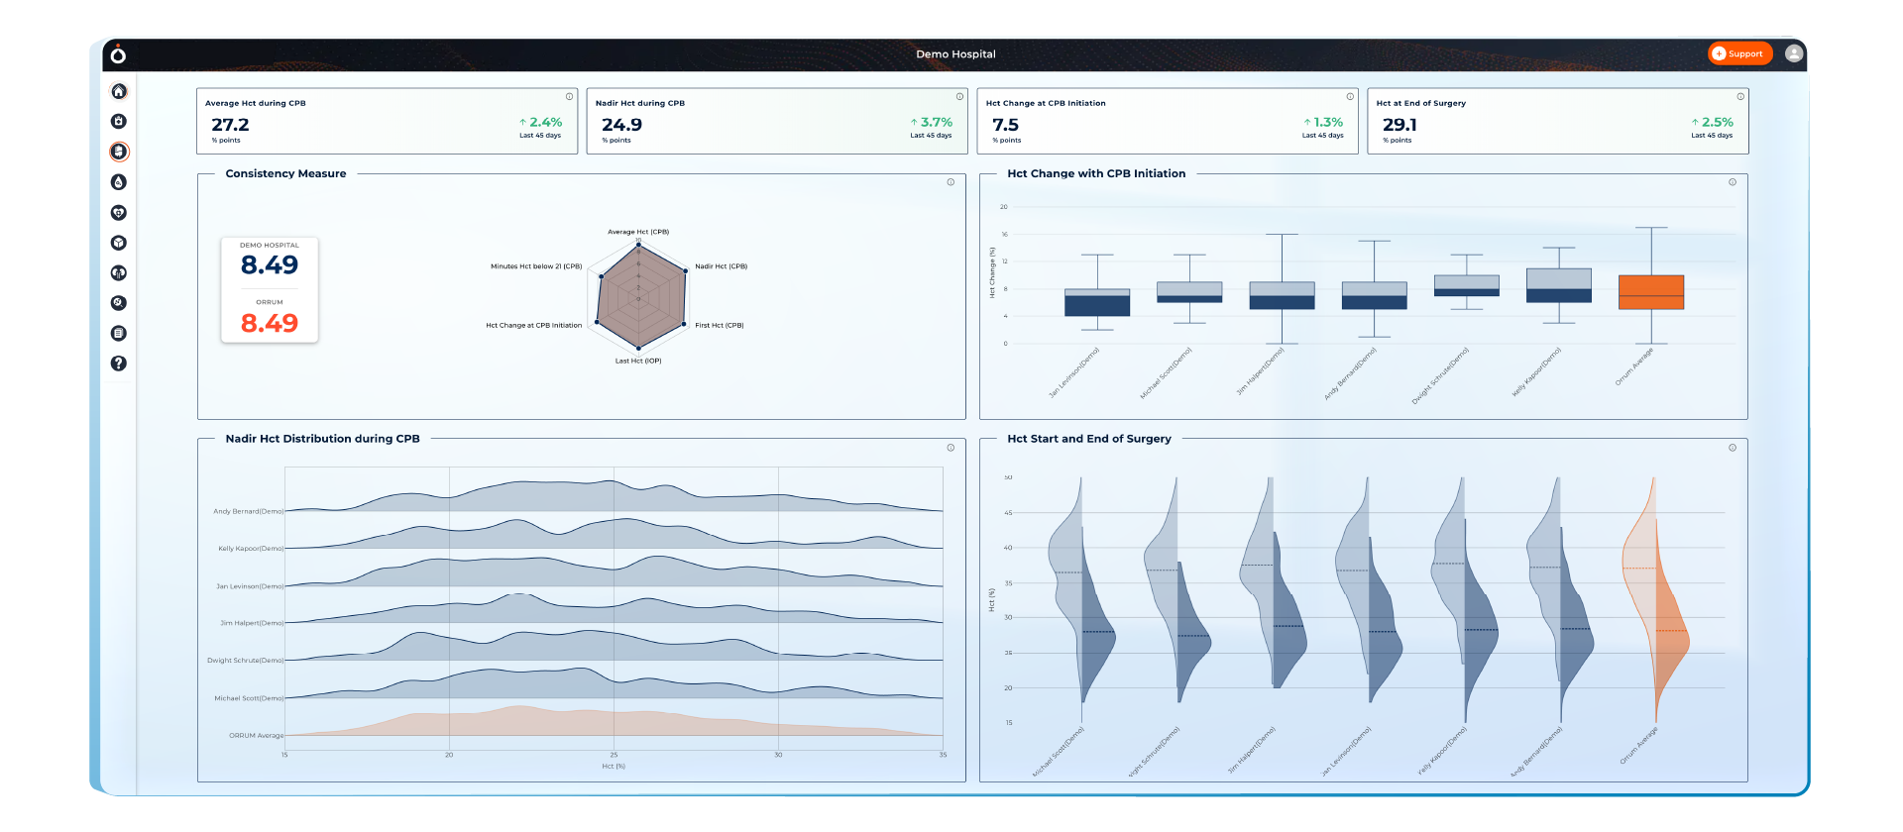Click orange Orrum Average box in box plot
Image resolution: width=1903 pixels, height=832 pixels.
[x=1651, y=292]
